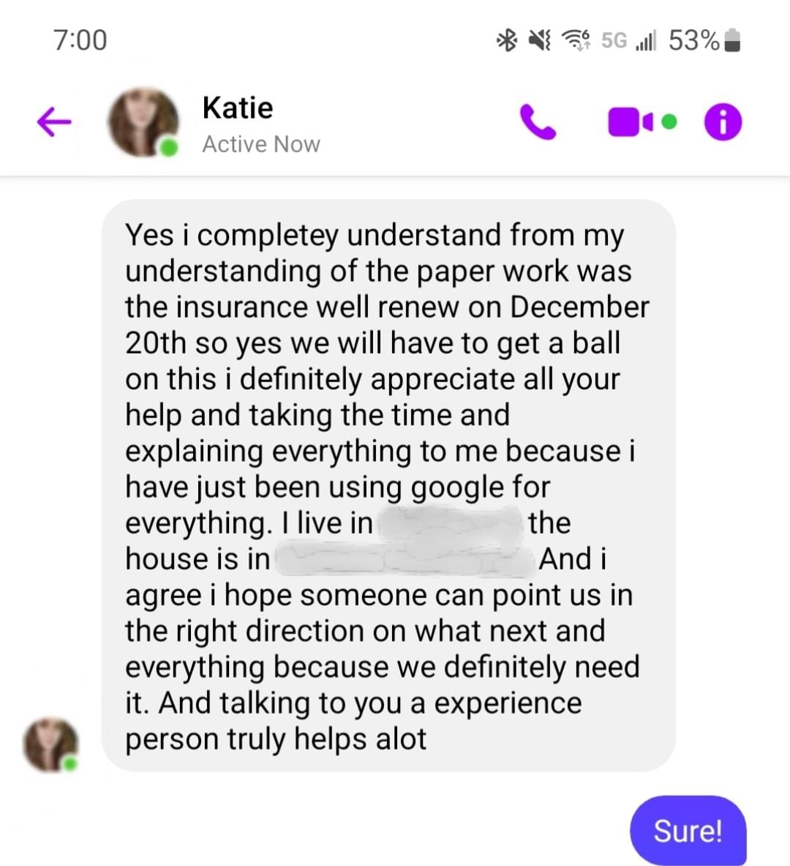Tap the blurred text after 'house is in'
Image resolution: width=790 pixels, height=866 pixels.
404,559
